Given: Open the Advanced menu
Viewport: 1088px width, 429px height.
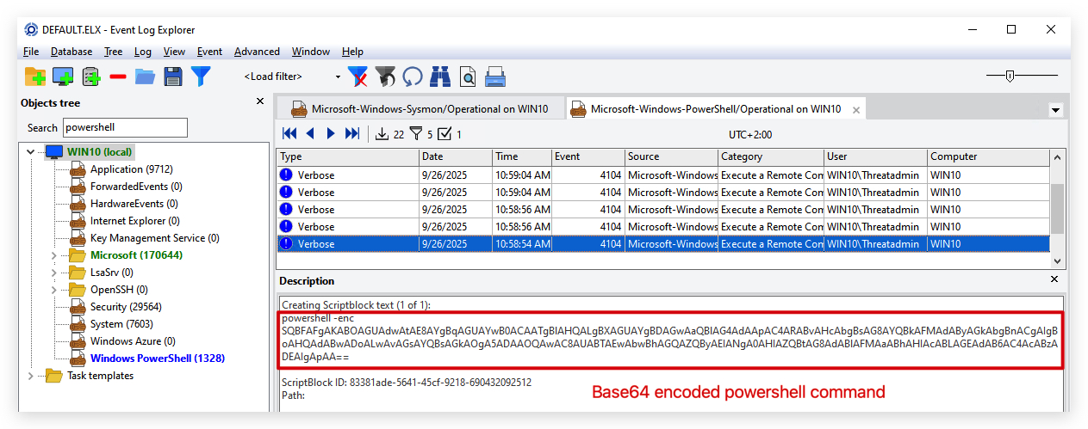Looking at the screenshot, I should 257,52.
